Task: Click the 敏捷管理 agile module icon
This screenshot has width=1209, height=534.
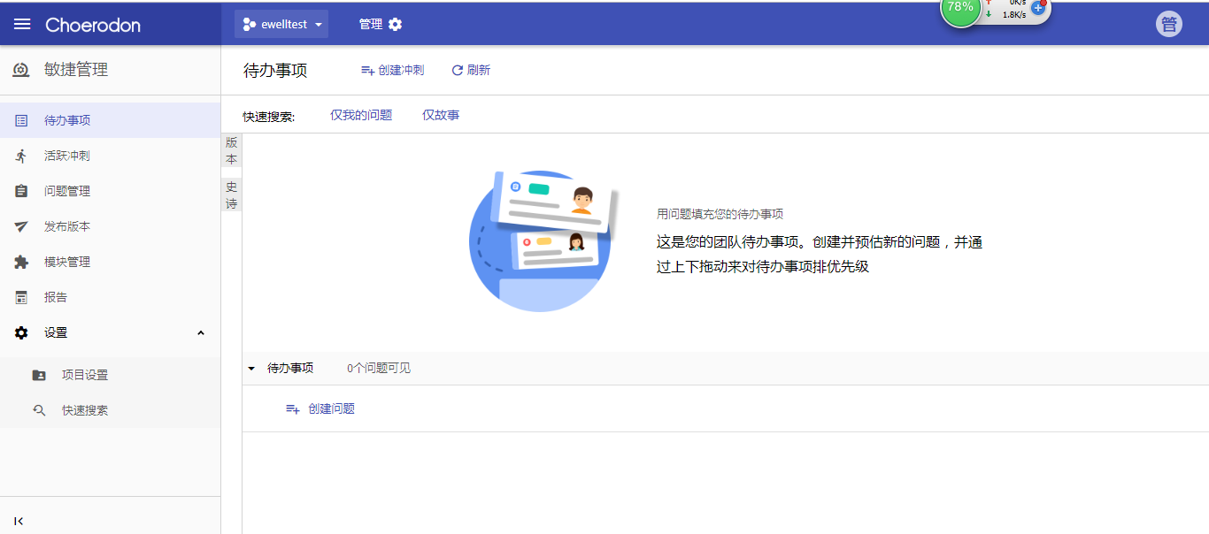Action: (x=21, y=70)
